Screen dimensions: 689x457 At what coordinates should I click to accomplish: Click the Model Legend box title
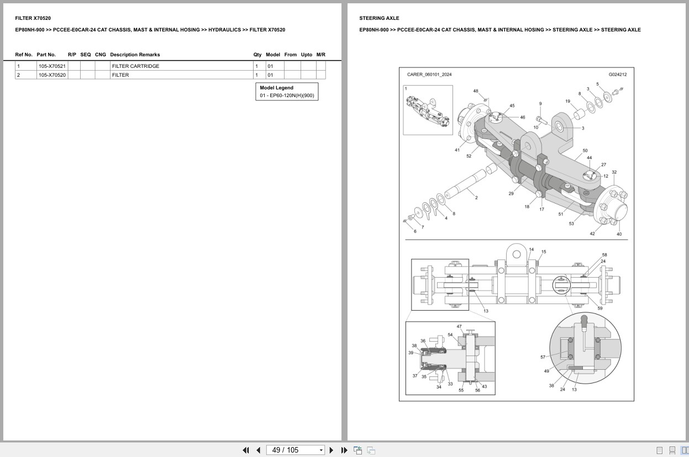click(277, 88)
